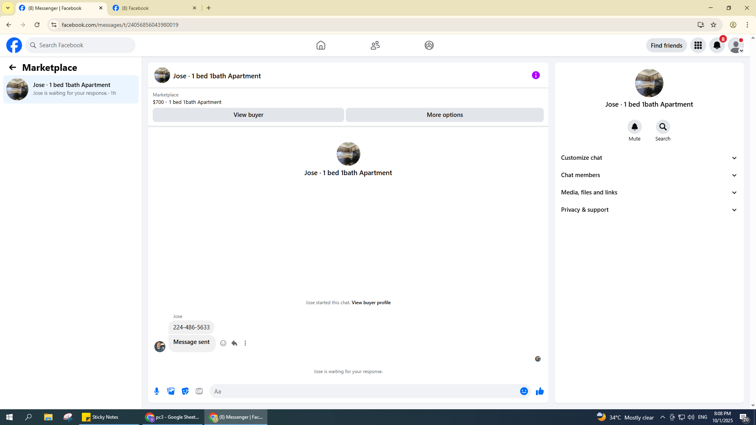
Task: Mute this conversation
Action: click(x=634, y=127)
